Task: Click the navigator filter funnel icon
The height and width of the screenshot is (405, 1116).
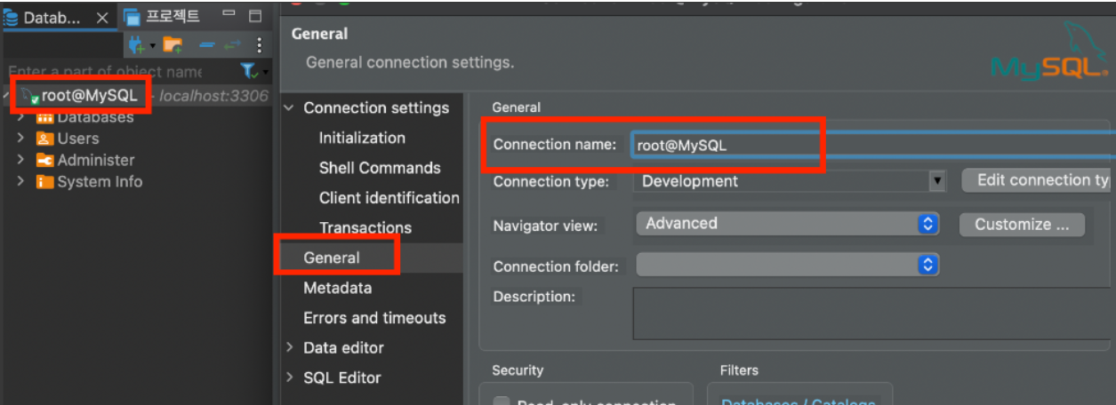Action: tap(249, 70)
